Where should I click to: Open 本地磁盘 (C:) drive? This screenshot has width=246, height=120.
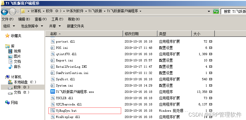click(x=25, y=82)
